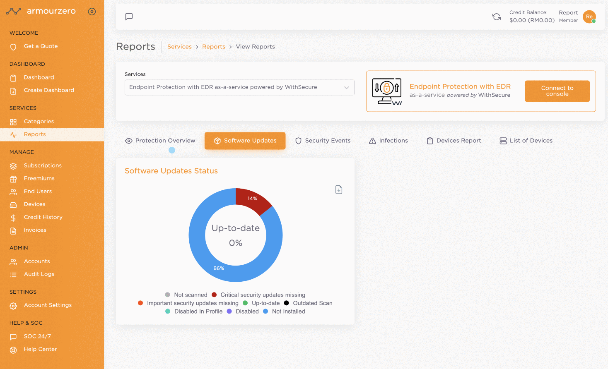Open the Security Events tab
Screen dimensions: 608x369
click(x=323, y=141)
